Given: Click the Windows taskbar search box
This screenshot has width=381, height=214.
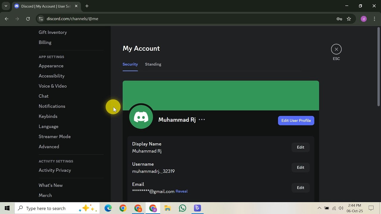Looking at the screenshot, I should (x=57, y=208).
